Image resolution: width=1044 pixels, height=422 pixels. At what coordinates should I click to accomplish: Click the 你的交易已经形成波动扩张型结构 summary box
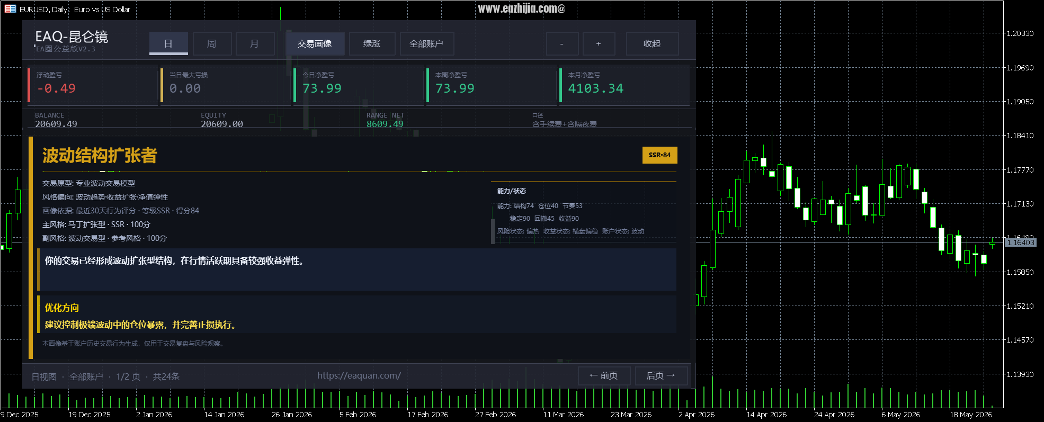pyautogui.click(x=357, y=269)
